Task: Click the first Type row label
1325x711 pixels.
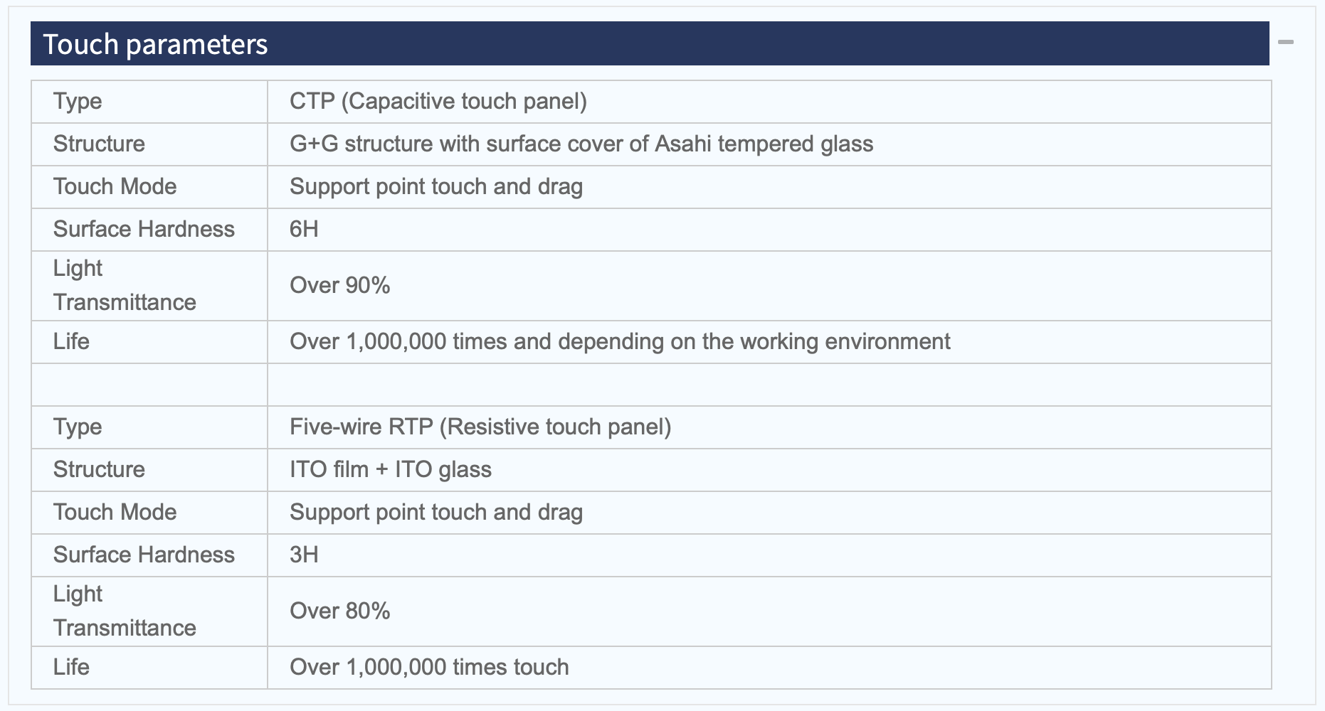Action: pos(78,102)
